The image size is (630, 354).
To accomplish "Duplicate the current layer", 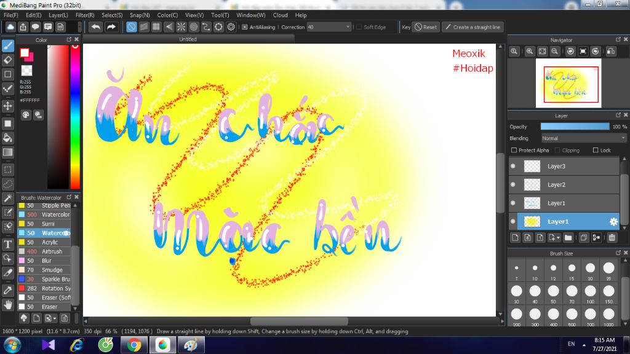I will tap(584, 238).
